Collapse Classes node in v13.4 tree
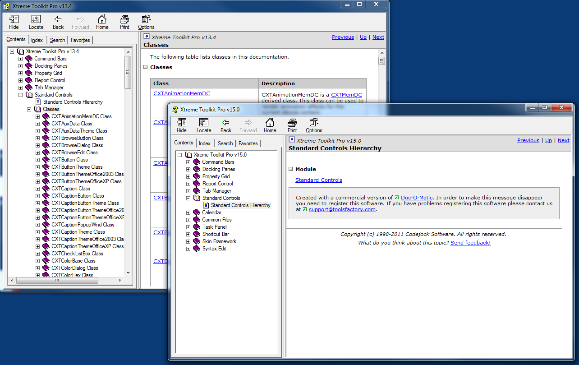 [29, 109]
